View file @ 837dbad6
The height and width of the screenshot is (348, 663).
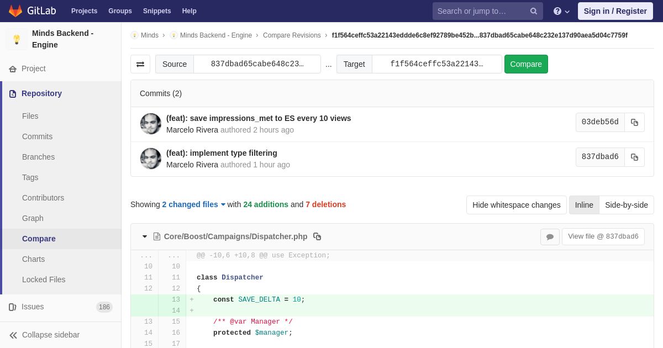pos(603,236)
